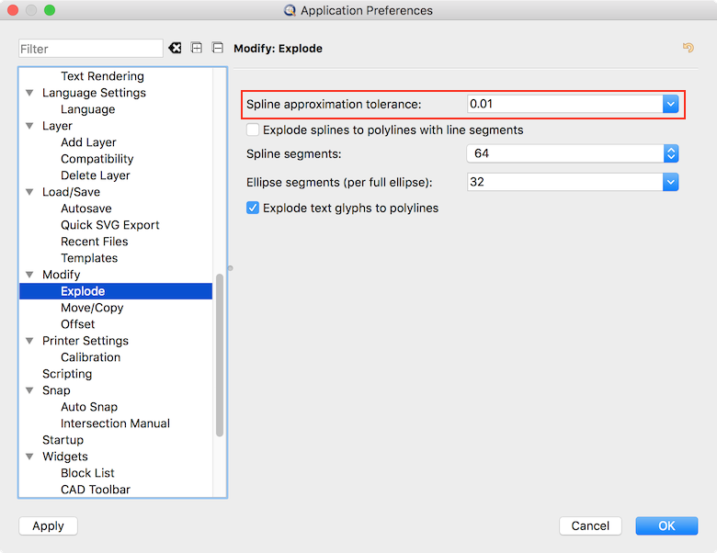Collapse the Modify tree node
Screen dimensions: 717x553
click(x=29, y=275)
